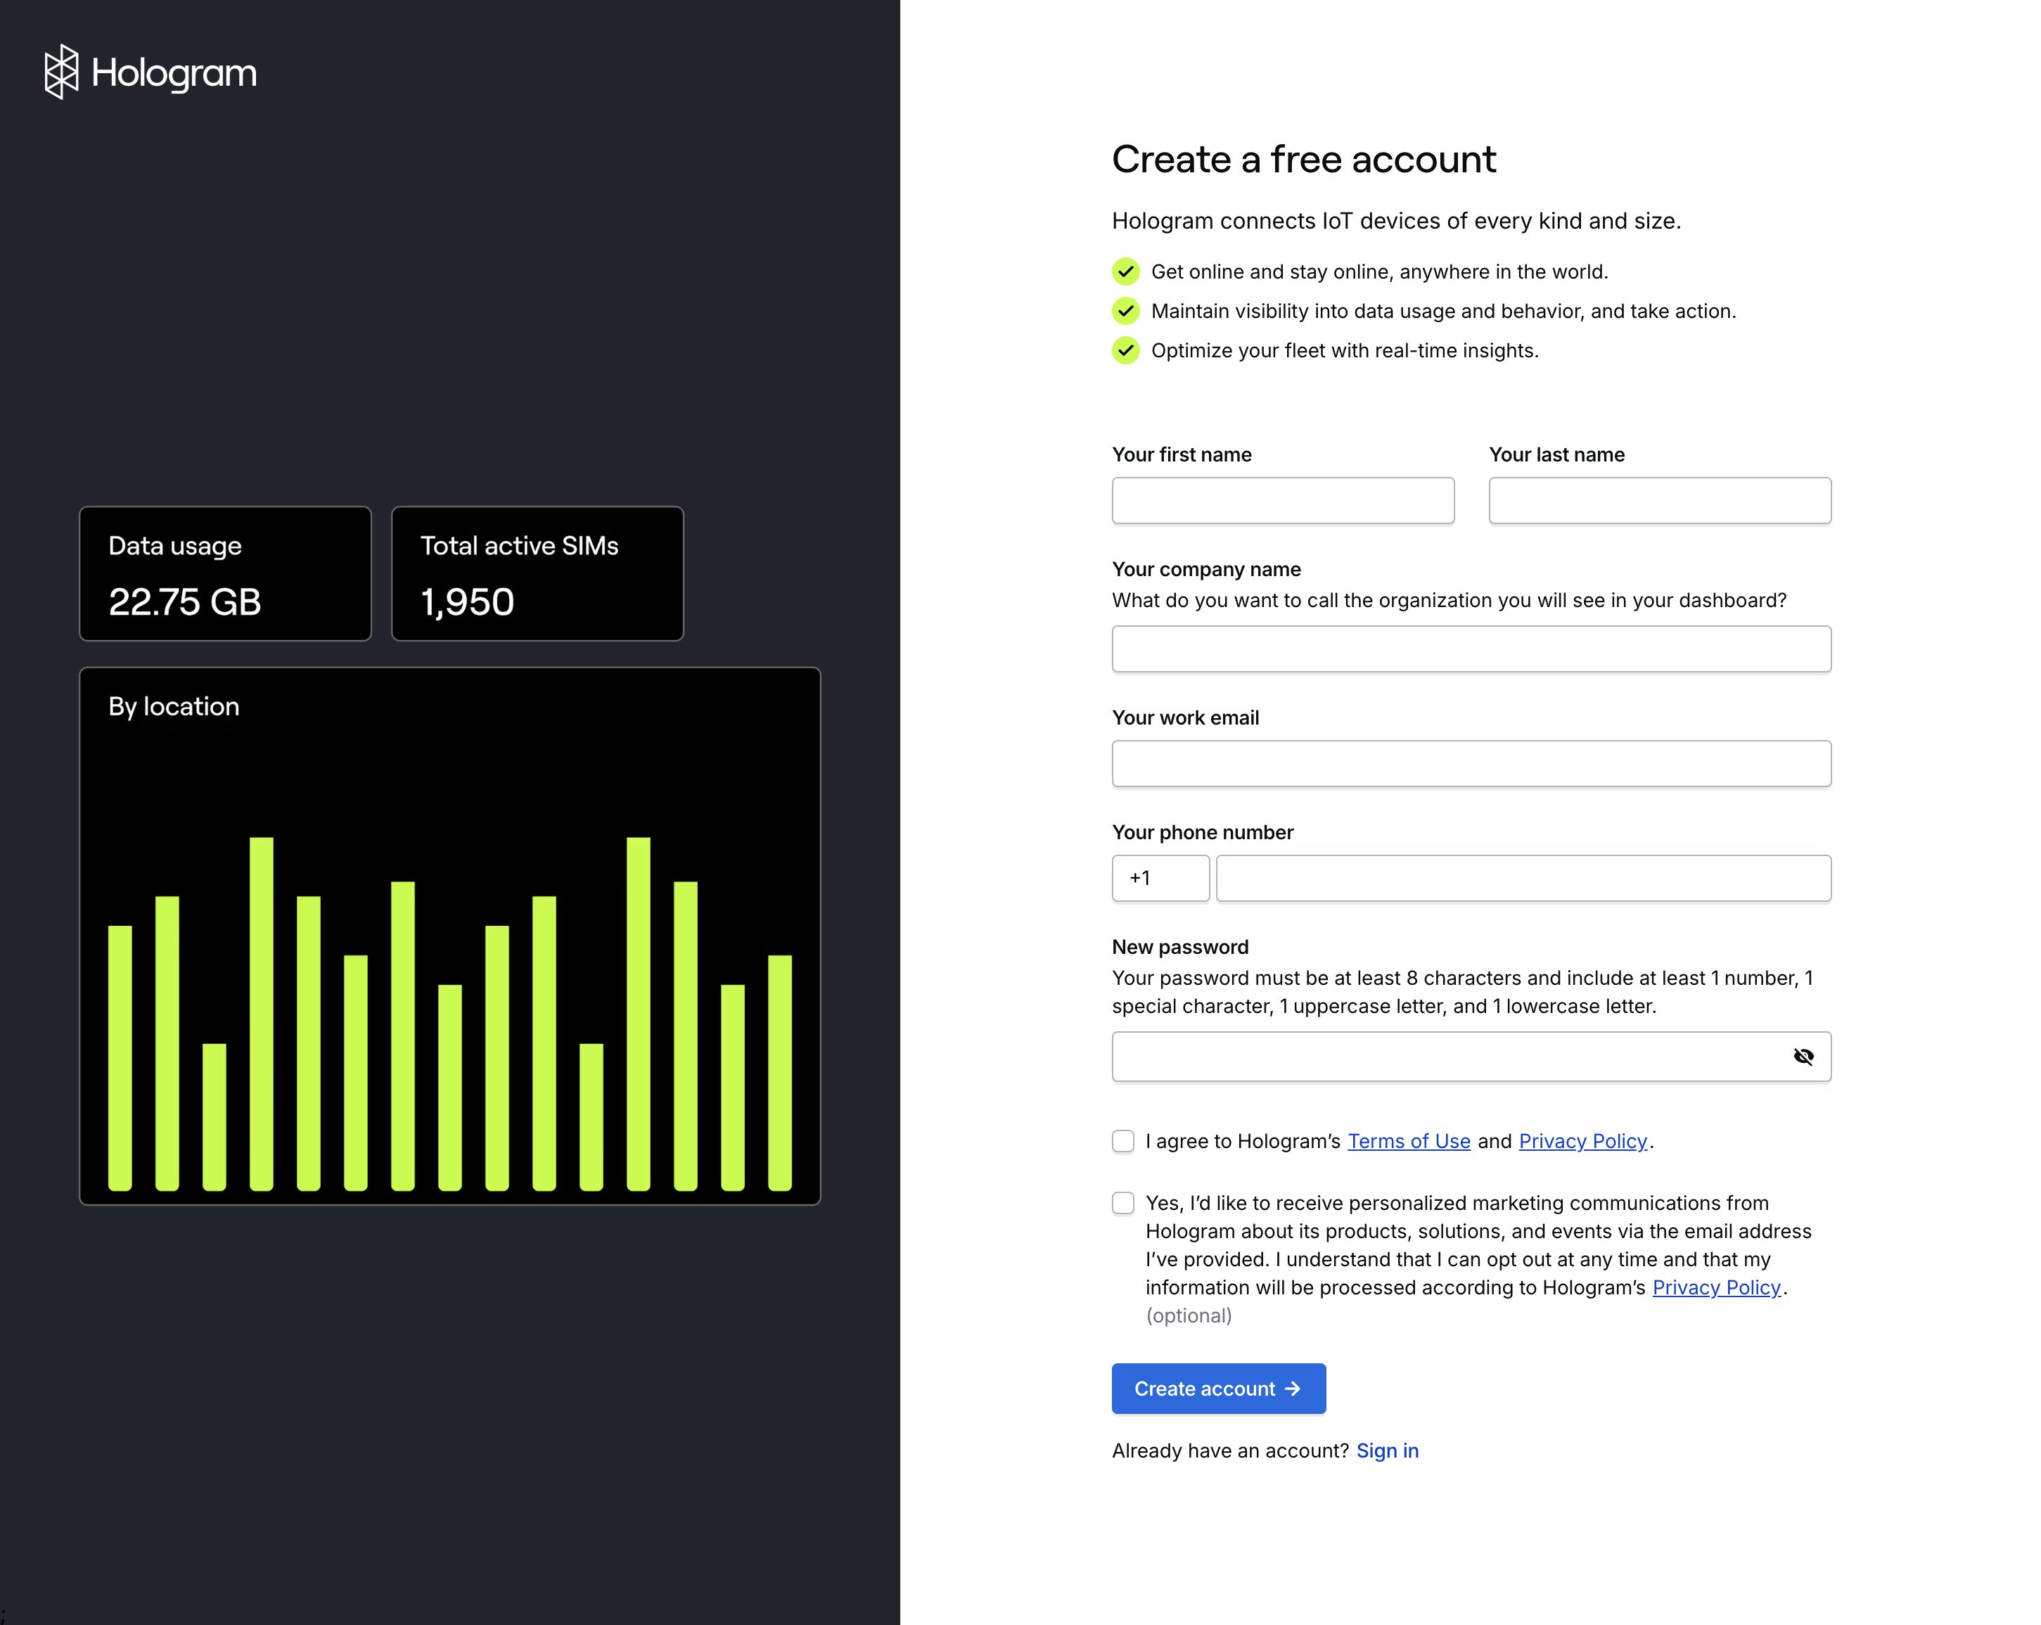The width and height of the screenshot is (2041, 1625).
Task: Click the first name input field
Action: tap(1283, 500)
